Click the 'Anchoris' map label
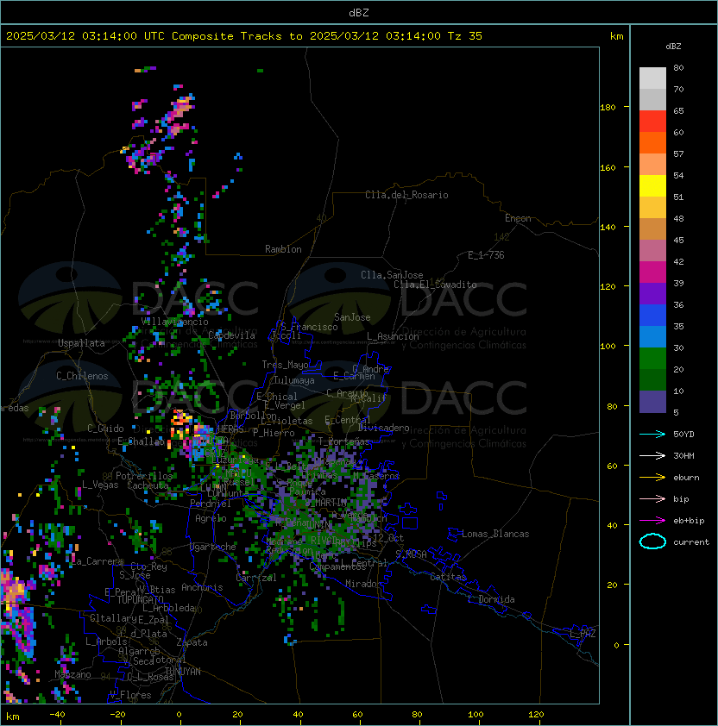 coord(202,587)
